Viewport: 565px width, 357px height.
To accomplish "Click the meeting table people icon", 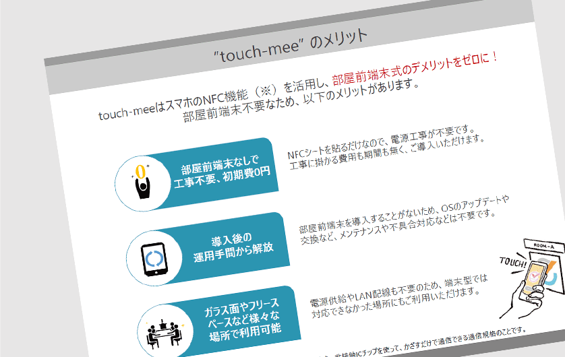I will (165, 333).
